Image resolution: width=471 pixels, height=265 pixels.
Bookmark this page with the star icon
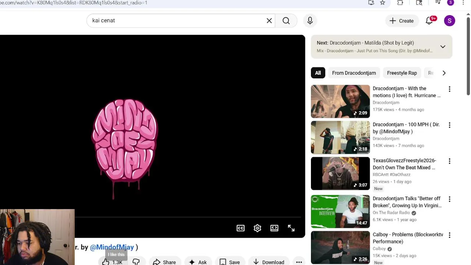(x=383, y=3)
